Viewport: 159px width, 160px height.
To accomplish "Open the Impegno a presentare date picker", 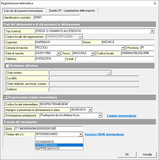I will 90,110.
